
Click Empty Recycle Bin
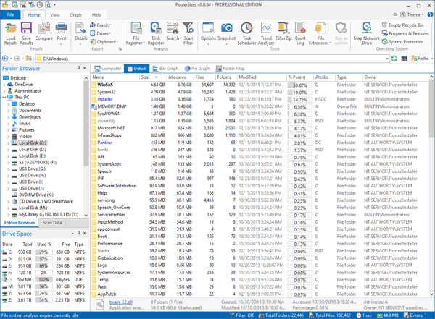(407, 25)
